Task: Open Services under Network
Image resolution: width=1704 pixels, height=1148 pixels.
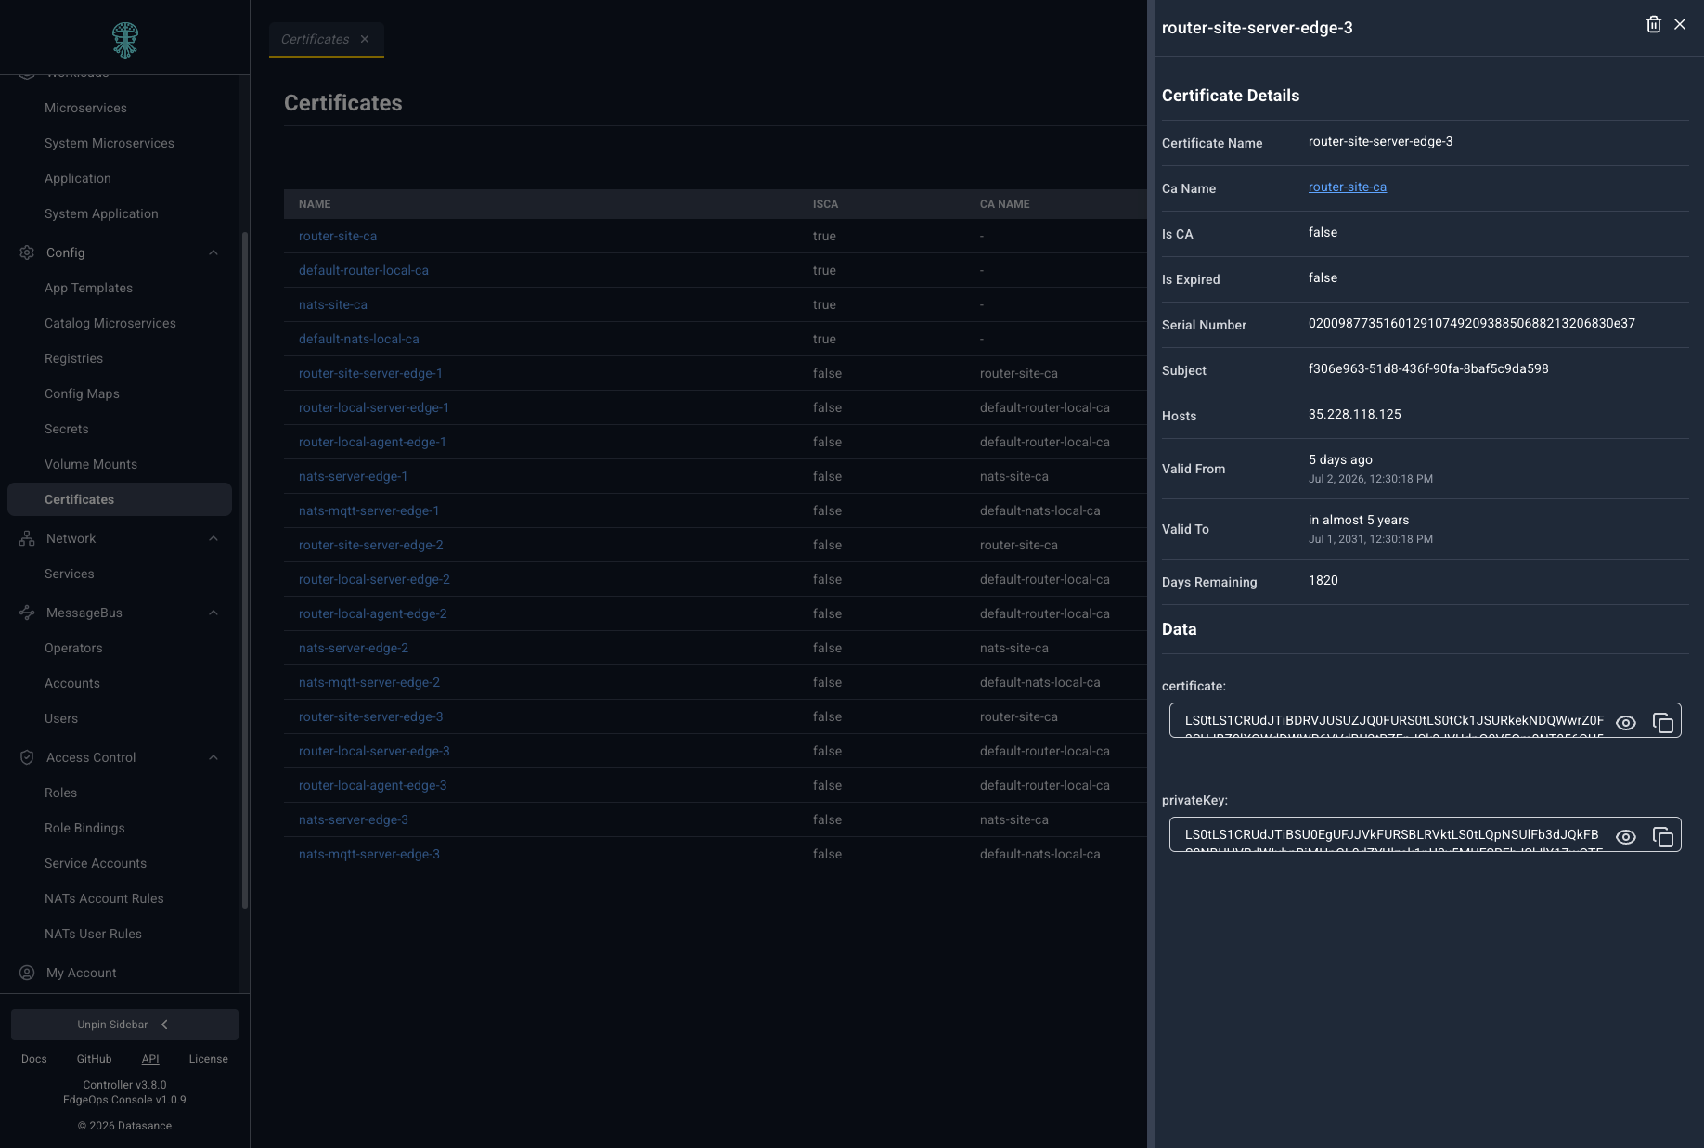Action: (x=70, y=574)
